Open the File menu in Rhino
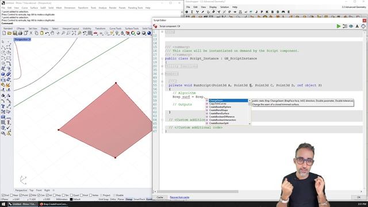The width and height of the screenshot is (368, 207). click(3, 7)
